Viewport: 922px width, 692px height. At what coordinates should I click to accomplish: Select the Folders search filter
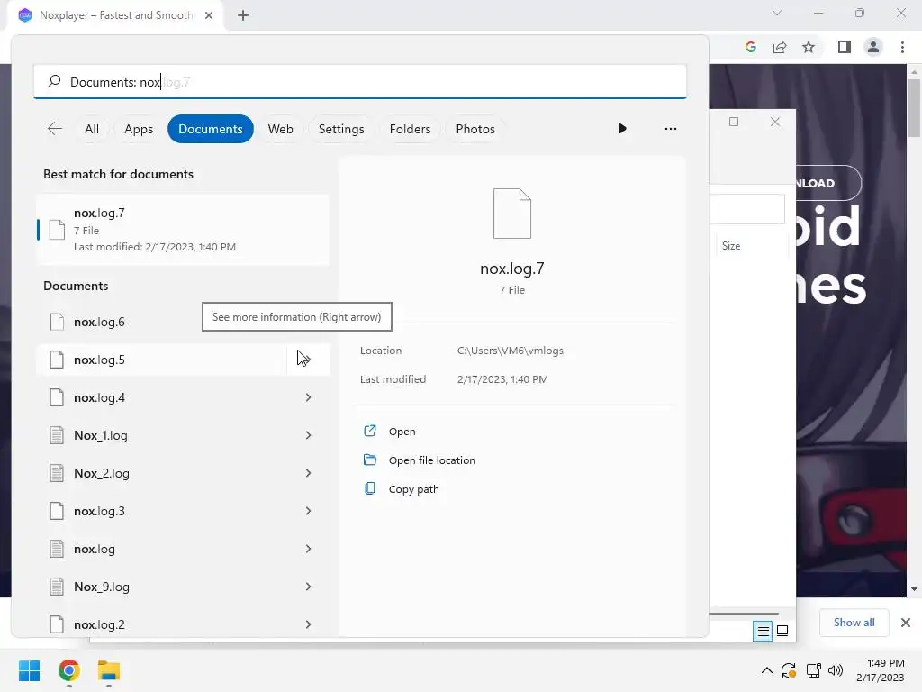coord(410,129)
